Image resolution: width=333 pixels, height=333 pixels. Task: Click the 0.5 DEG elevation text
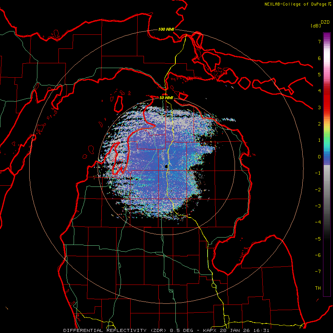tap(181, 330)
